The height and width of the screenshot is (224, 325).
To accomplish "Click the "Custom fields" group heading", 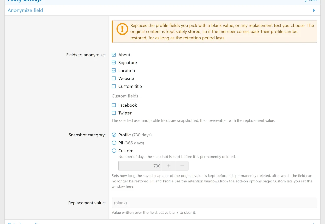I will tap(125, 96).
